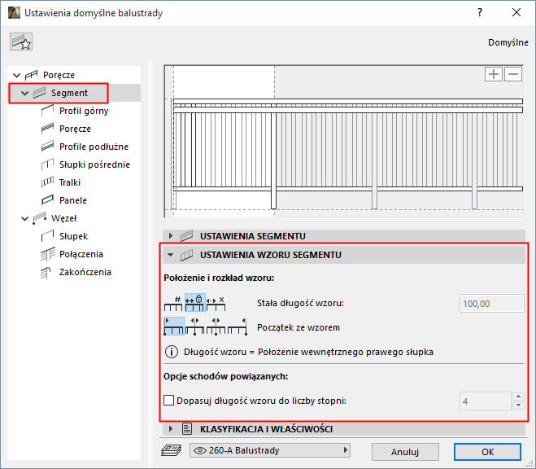Screen dimensions: 536x469
Task: Click the Słupek post icon
Action: click(47, 236)
